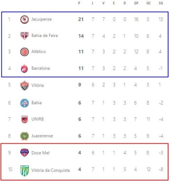Select the Atlético club badge
The width and height of the screenshot is (169, 181).
point(25,52)
